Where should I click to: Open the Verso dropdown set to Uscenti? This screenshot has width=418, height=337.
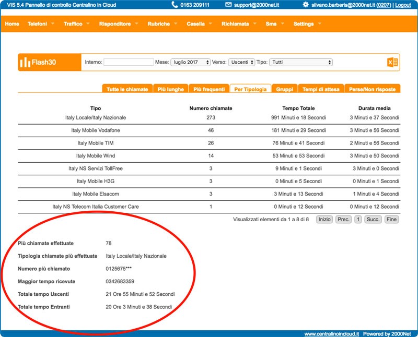pos(241,62)
